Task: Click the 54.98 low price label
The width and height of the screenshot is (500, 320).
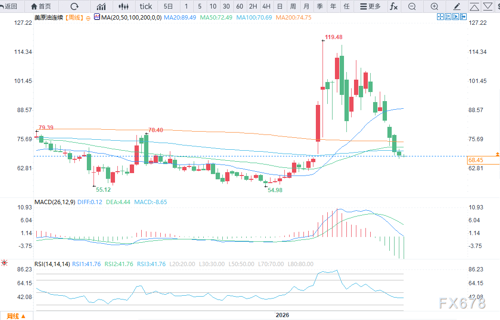Action: pyautogui.click(x=275, y=190)
